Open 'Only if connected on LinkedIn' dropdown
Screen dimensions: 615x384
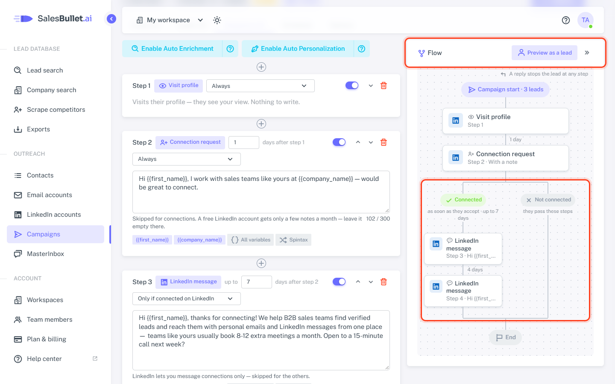coord(186,299)
